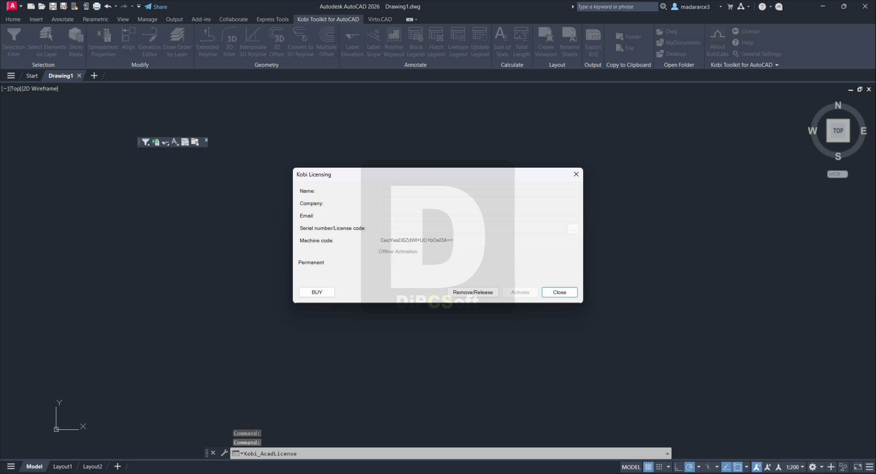Image resolution: width=876 pixels, height=474 pixels.
Task: Open Spreadsheet Properties tool
Action: 103,42
